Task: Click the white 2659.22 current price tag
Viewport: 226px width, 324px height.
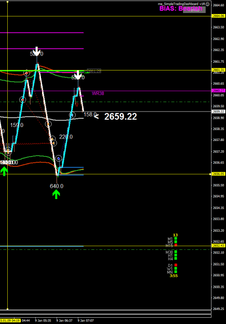Action: 218,111
